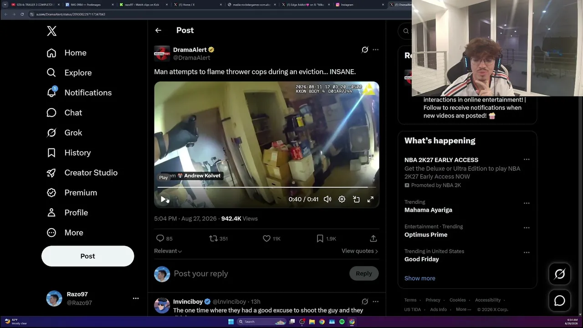Click the X logo in the sidebar
Viewport: 583px width, 328px height.
point(52,31)
